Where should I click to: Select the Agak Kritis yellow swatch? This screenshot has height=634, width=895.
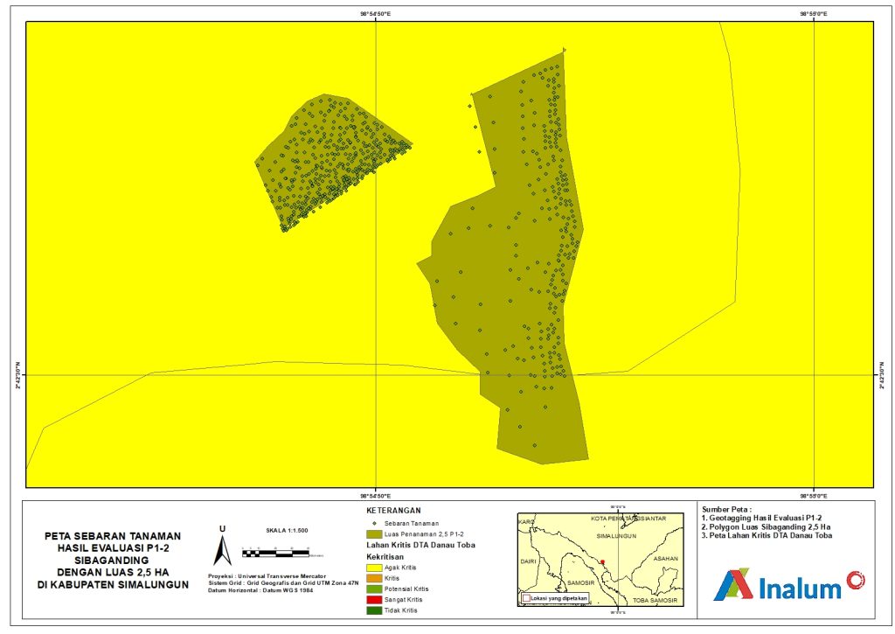point(372,568)
